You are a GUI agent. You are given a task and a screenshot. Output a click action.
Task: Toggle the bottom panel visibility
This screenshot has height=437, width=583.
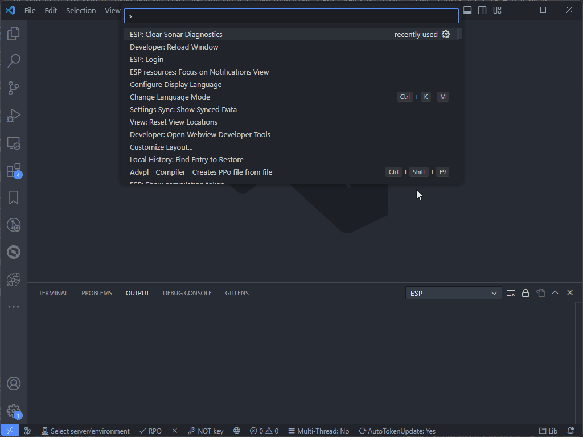[x=467, y=10]
